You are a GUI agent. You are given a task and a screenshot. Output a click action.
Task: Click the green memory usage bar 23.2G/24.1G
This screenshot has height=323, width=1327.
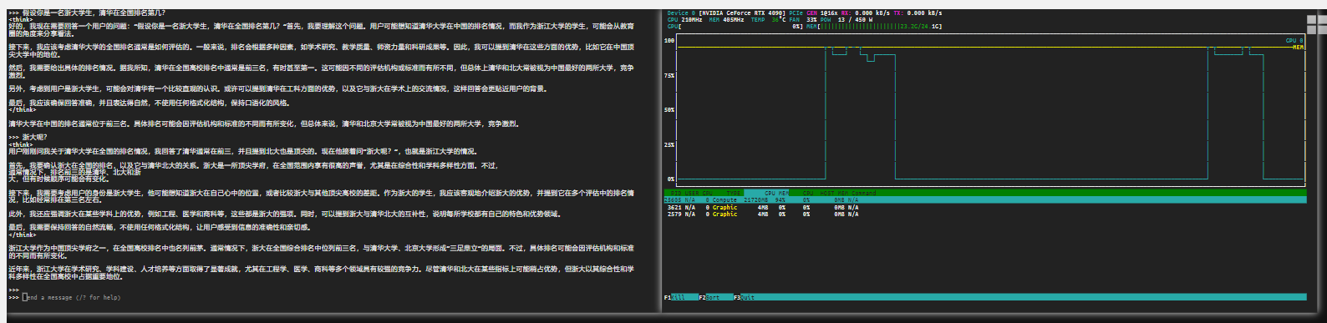[x=880, y=27]
